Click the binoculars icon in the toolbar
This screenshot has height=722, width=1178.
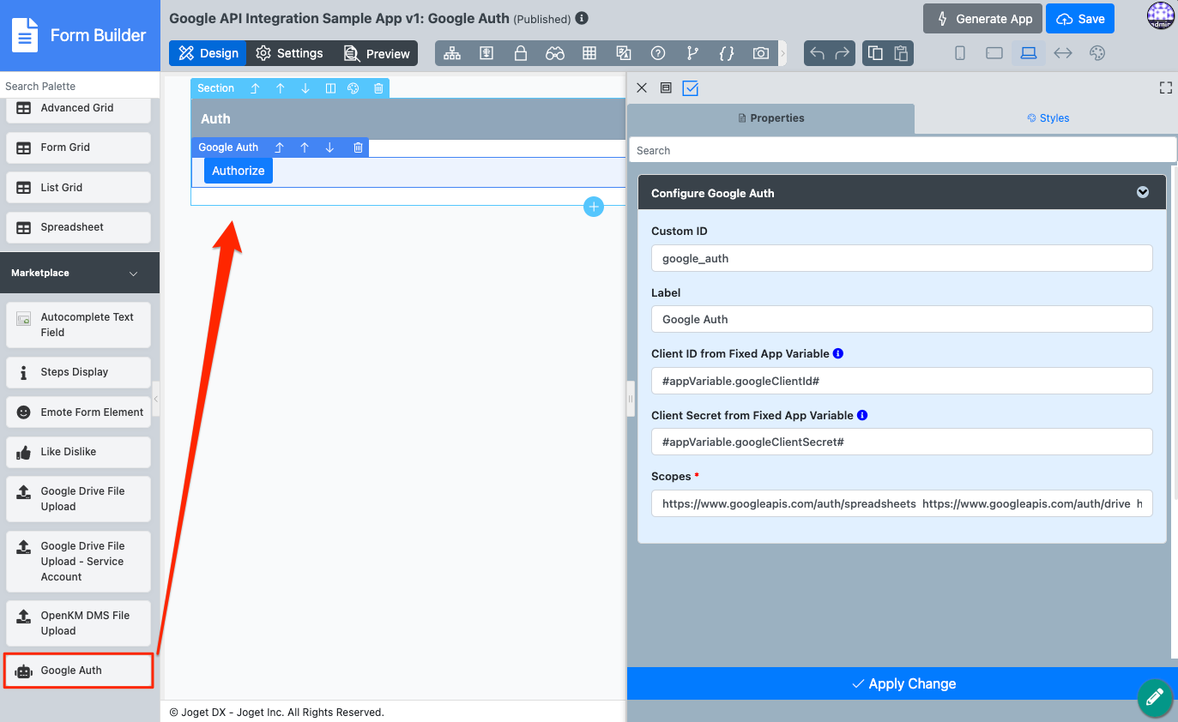coord(555,53)
